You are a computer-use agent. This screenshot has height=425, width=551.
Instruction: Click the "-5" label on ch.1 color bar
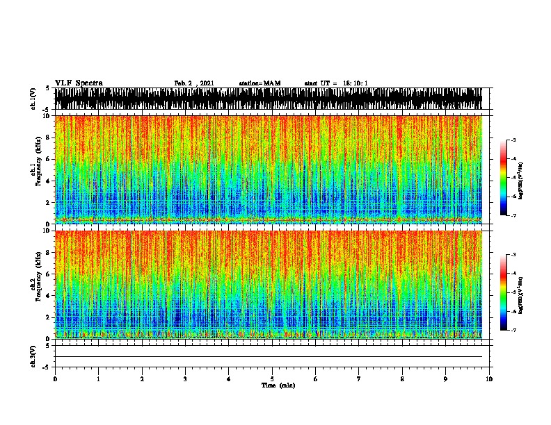pos(513,178)
